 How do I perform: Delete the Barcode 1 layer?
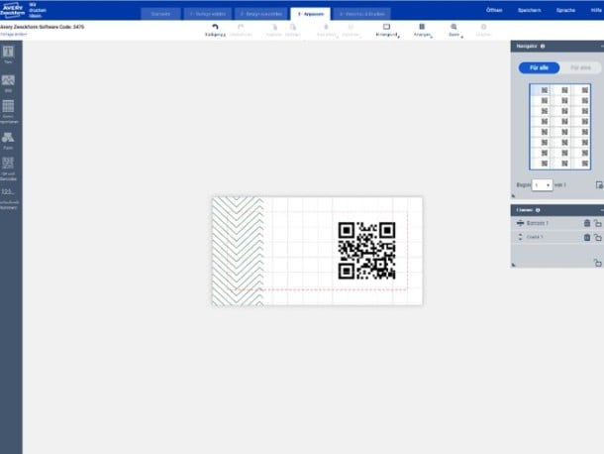pos(587,223)
